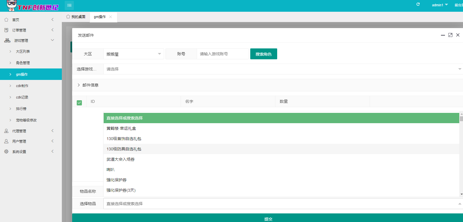Click the refresh icon in top header

(x=418, y=4)
